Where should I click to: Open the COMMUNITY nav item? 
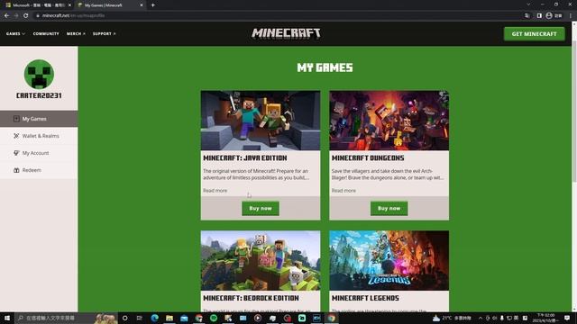click(46, 34)
